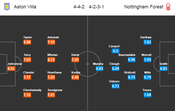Open the Aston Villa team link
This screenshot has width=175, height=111.
[25, 7]
